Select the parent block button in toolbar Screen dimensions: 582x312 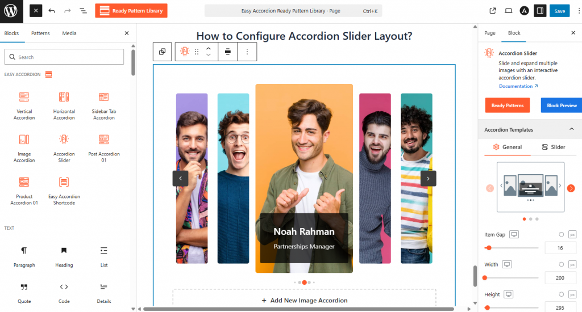point(162,52)
